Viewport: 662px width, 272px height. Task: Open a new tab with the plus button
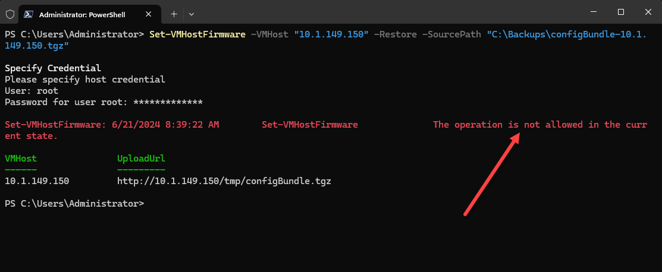(x=174, y=13)
